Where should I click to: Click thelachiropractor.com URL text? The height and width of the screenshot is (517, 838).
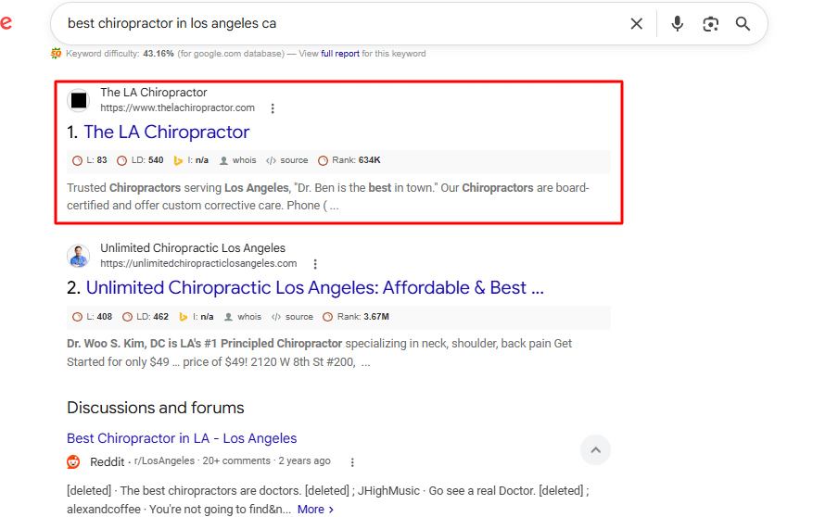pos(177,107)
